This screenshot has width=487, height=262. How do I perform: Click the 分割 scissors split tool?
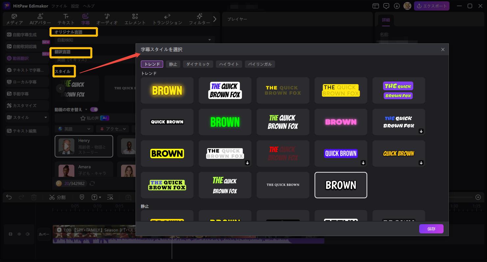pyautogui.click(x=57, y=197)
